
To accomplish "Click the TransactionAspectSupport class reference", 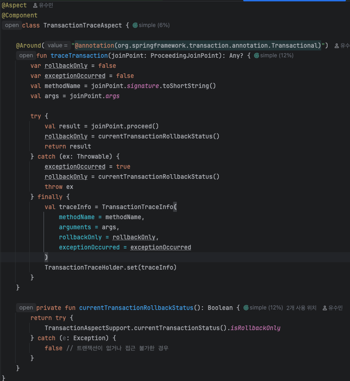I will 87,328.
